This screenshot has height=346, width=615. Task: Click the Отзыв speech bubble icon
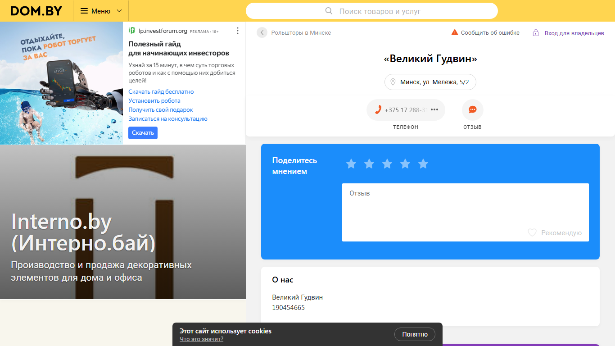tap(473, 109)
